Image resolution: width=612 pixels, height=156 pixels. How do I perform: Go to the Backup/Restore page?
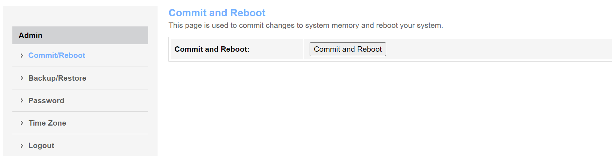57,78
